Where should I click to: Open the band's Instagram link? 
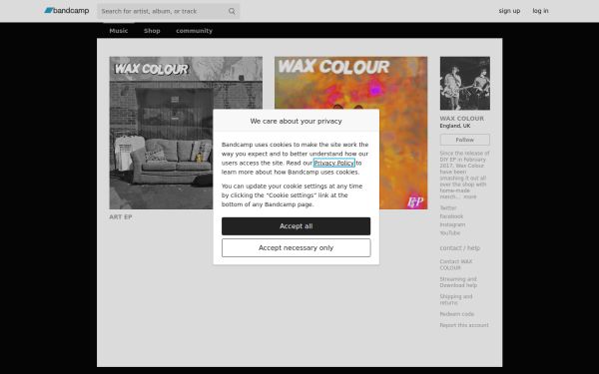coord(452,224)
